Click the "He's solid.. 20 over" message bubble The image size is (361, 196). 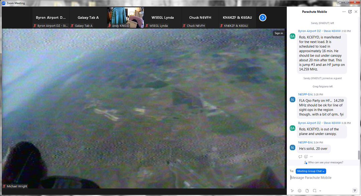314,149
